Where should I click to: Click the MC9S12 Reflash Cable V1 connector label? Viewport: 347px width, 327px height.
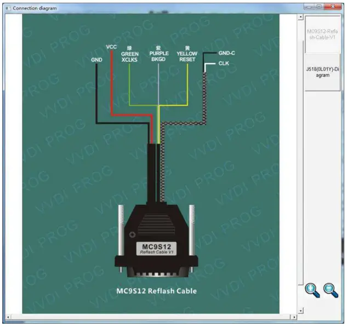156,249
